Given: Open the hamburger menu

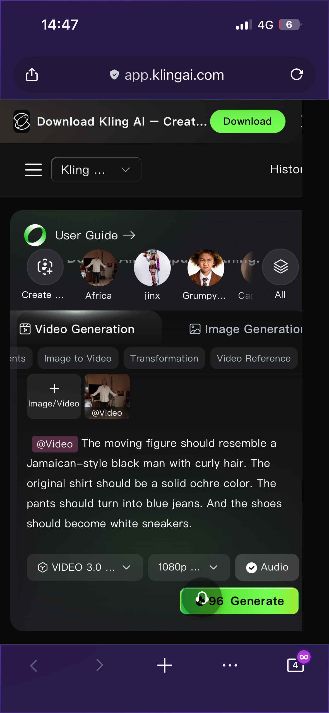Looking at the screenshot, I should click(x=33, y=170).
